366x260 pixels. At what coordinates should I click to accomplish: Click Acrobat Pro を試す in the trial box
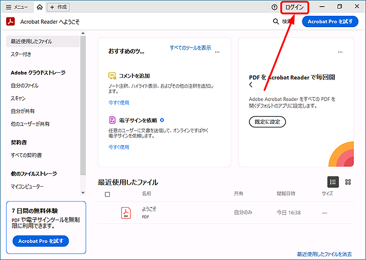41,241
